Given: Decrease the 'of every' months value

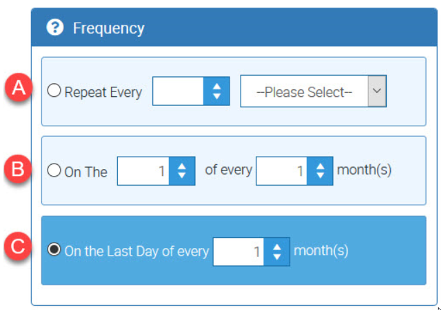Looking at the screenshot, I should pyautogui.click(x=321, y=177).
